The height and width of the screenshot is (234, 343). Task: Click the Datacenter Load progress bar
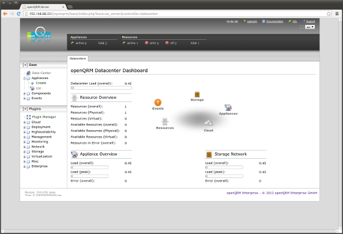pos(101,88)
